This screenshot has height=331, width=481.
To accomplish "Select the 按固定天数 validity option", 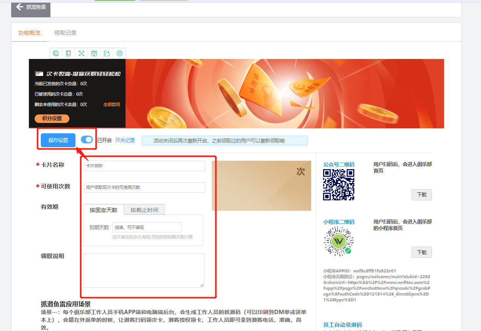I will [x=104, y=210].
